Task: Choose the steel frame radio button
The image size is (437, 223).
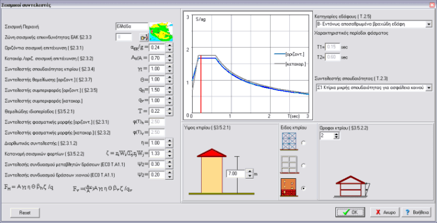Action: (303, 143)
